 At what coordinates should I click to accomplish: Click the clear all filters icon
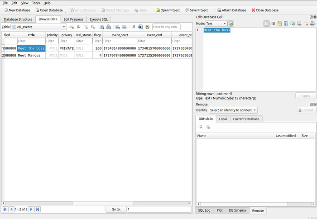[86, 27]
